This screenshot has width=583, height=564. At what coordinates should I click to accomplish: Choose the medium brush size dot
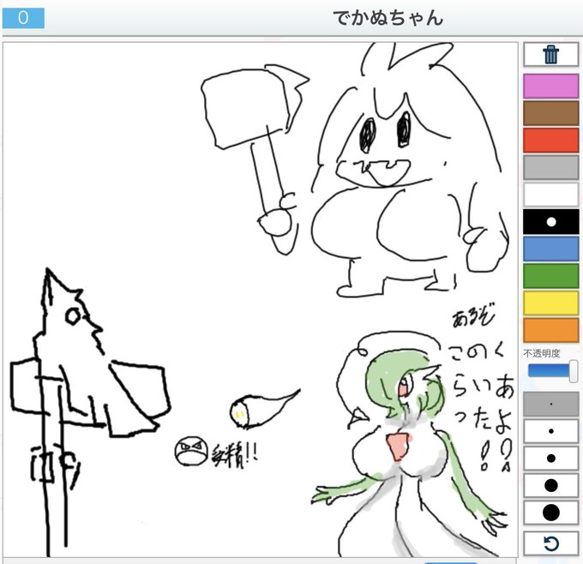click(550, 459)
